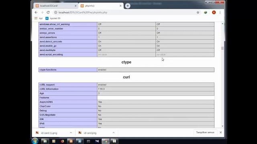Image resolution: width=257 pixels, height=144 pixels.
Task: Open File Explorer from the taskbar
Action: (45, 141)
